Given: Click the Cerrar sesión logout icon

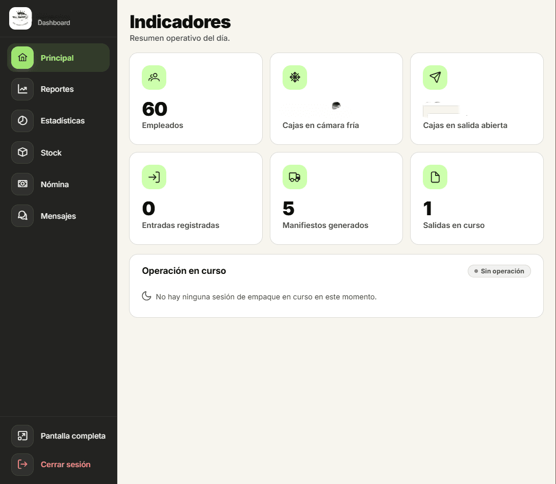Looking at the screenshot, I should coord(22,465).
